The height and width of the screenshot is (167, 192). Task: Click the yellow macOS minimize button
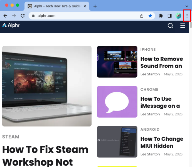(12, 5)
